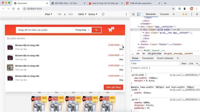Open the Trong shop search scope dropdown
Image resolution: width=200 pixels, height=112 pixels.
click(x=82, y=30)
